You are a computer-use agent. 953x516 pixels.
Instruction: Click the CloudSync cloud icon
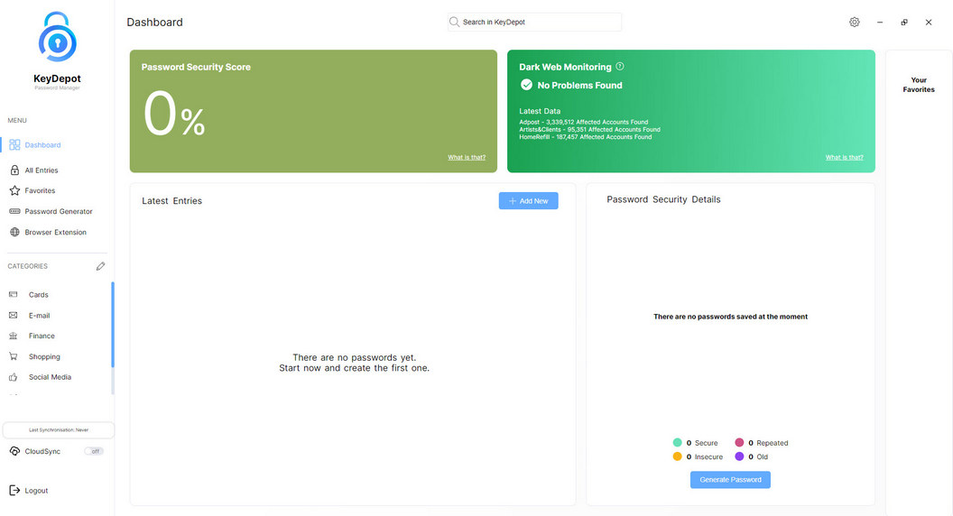tap(14, 451)
